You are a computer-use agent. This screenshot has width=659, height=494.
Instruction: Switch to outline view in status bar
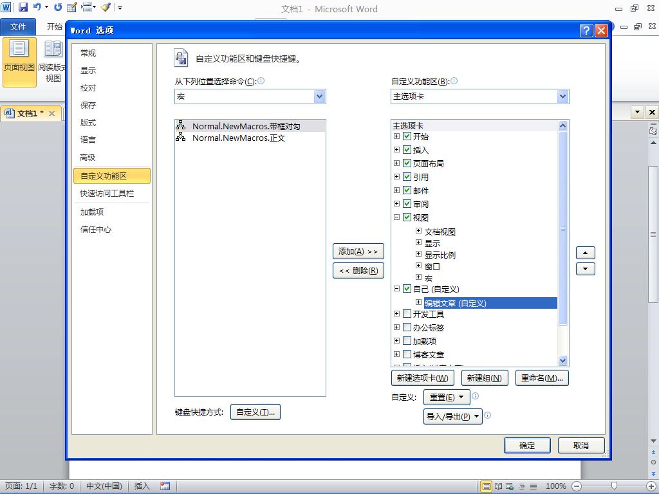pyautogui.click(x=521, y=486)
